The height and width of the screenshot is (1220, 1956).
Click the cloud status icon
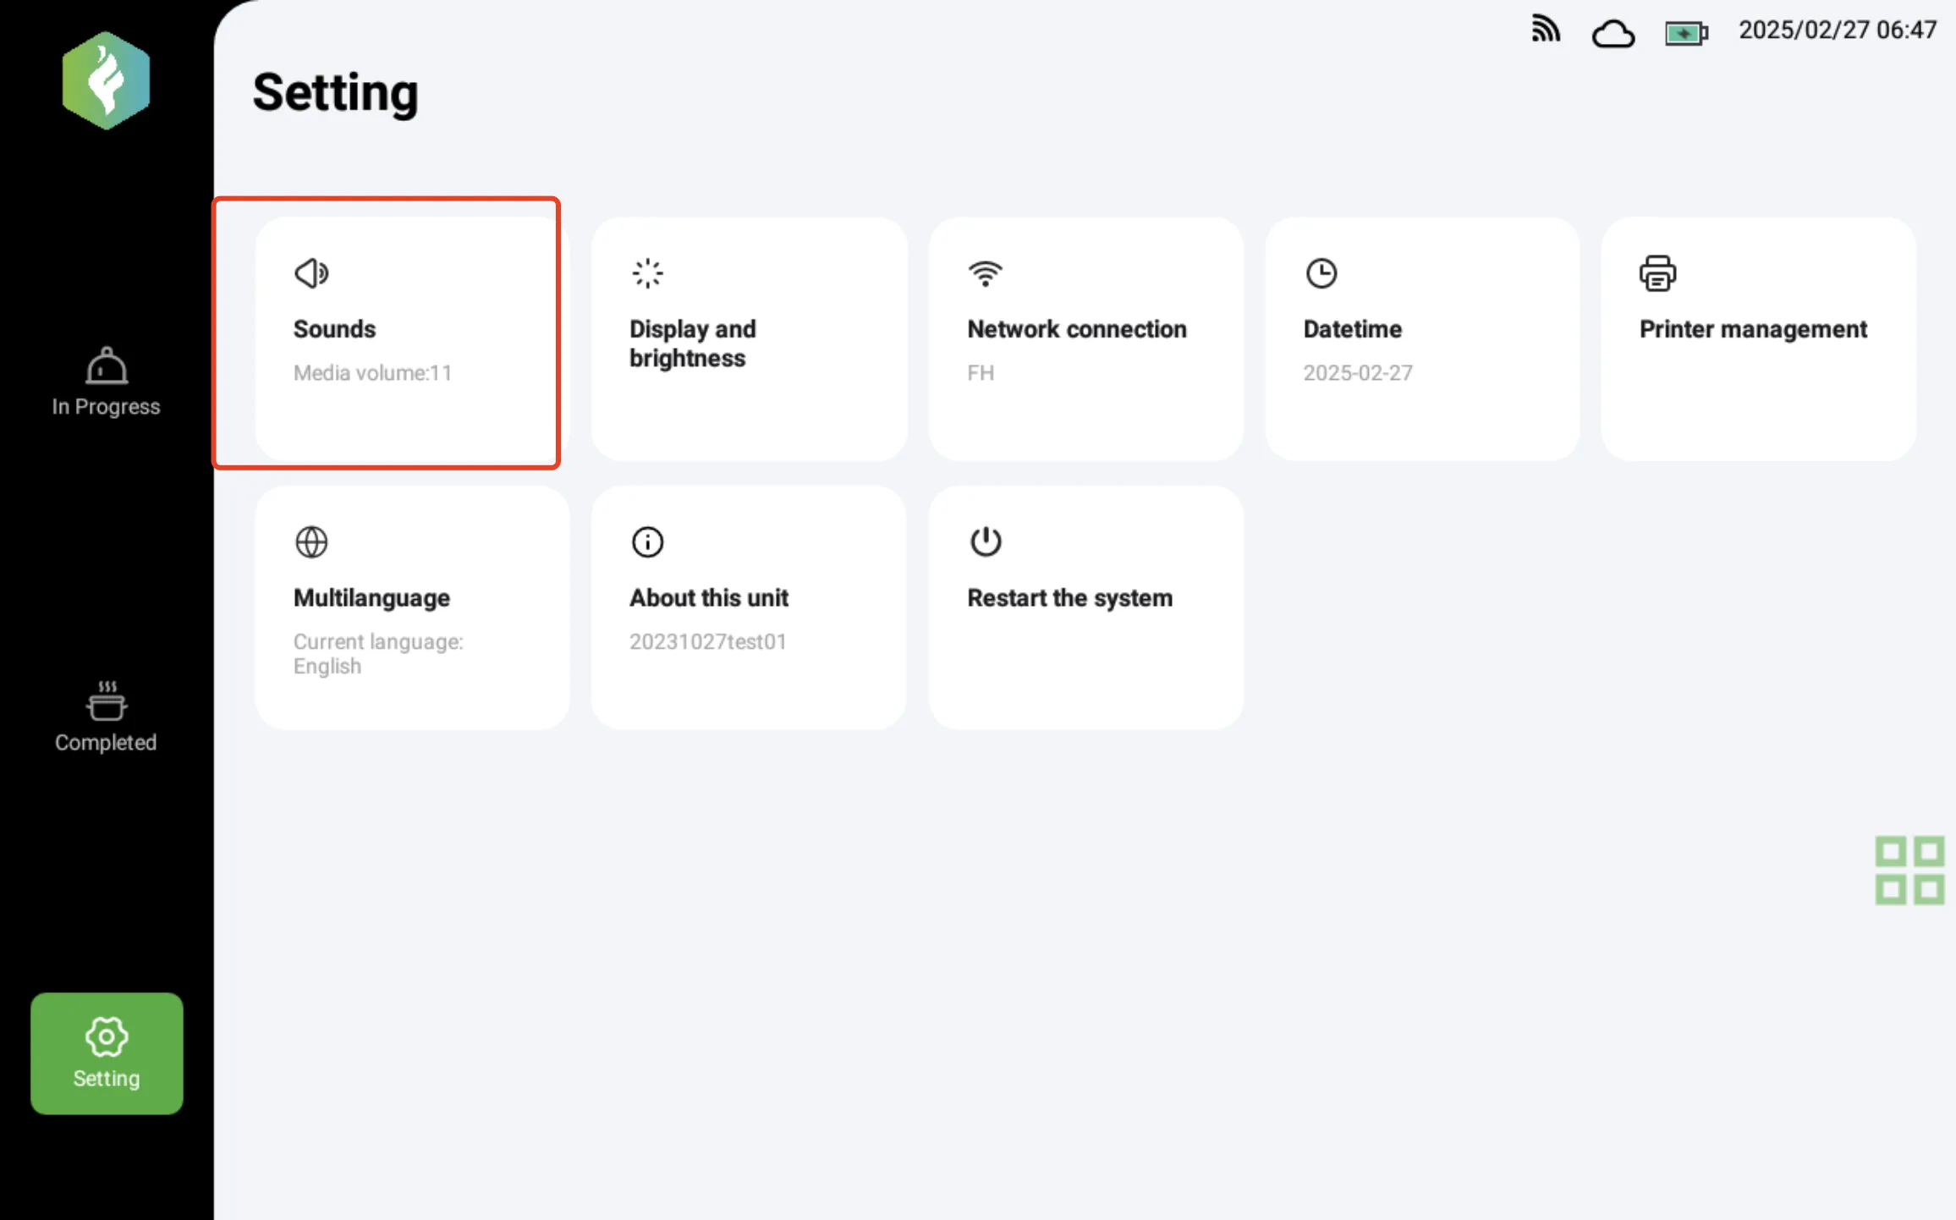coord(1613,34)
